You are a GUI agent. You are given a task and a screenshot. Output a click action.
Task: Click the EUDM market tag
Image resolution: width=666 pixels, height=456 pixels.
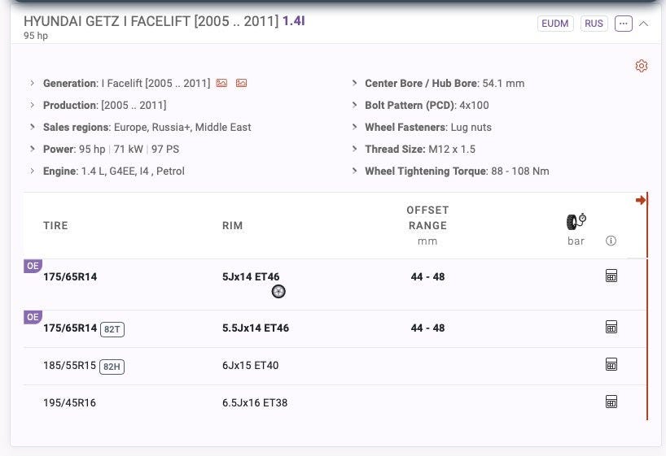[555, 24]
